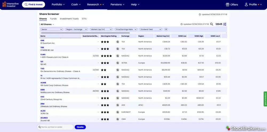Click the 49/100 Quantamental rating
Viewport: 267px width, 132px height.
coord(96,91)
